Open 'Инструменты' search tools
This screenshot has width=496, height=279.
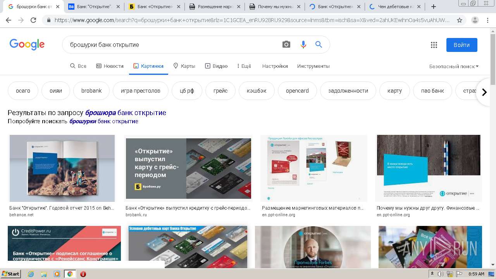313,66
